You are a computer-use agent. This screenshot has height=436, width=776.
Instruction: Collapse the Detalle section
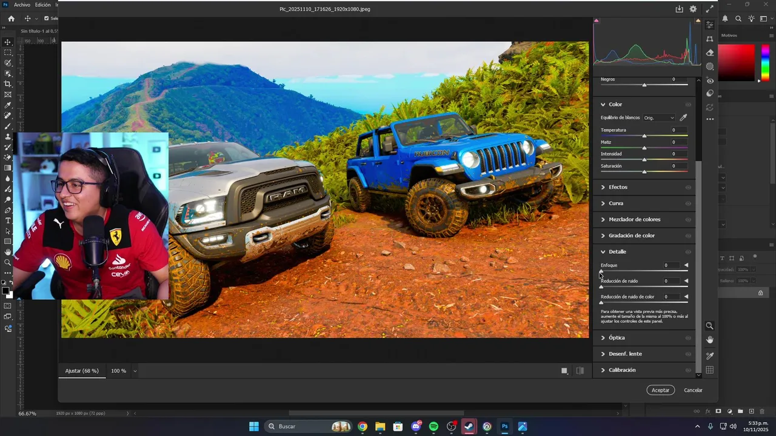click(x=603, y=251)
